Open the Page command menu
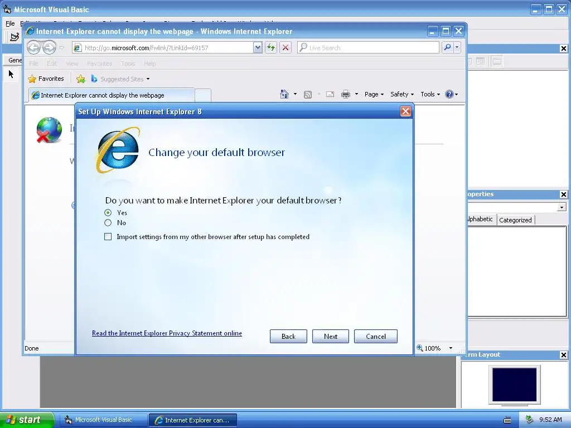The image size is (571, 428). coord(374,94)
